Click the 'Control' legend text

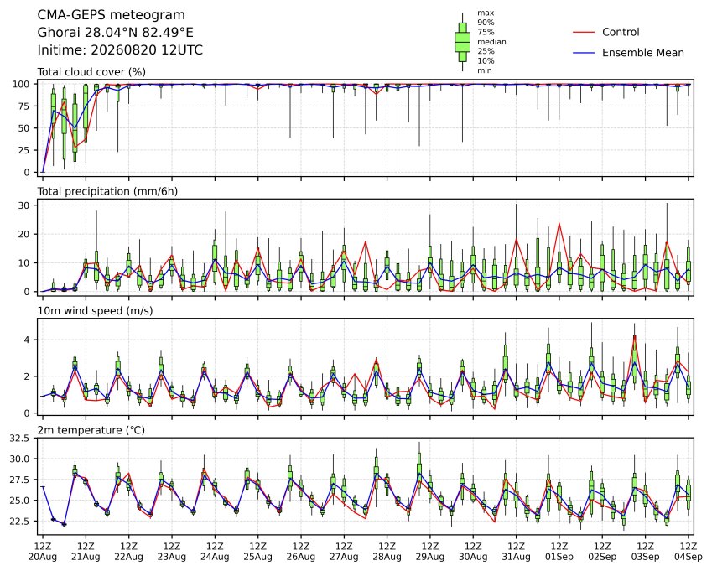[621, 32]
